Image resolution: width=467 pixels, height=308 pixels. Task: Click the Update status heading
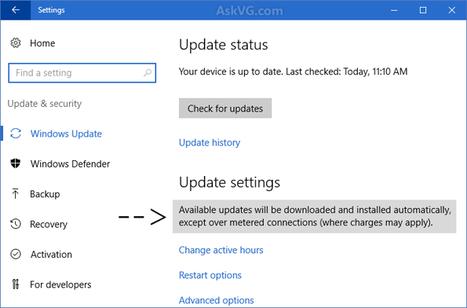click(224, 45)
